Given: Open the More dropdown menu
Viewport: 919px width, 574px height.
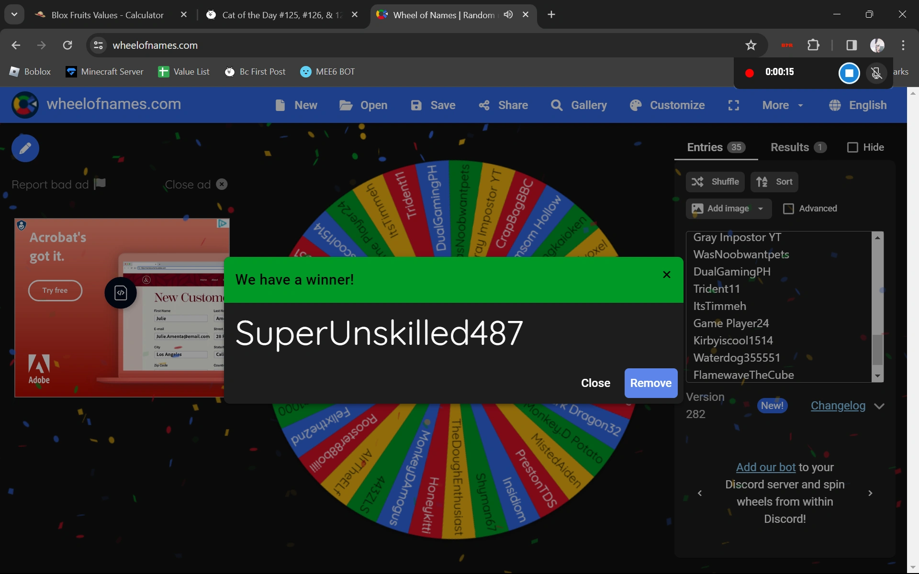Looking at the screenshot, I should [783, 105].
